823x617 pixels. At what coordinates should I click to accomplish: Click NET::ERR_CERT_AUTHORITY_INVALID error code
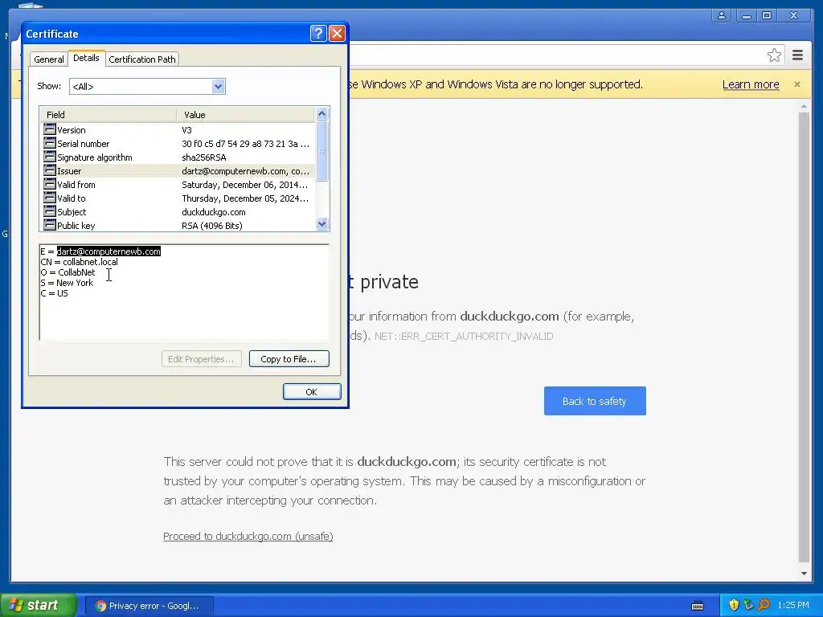[464, 337]
